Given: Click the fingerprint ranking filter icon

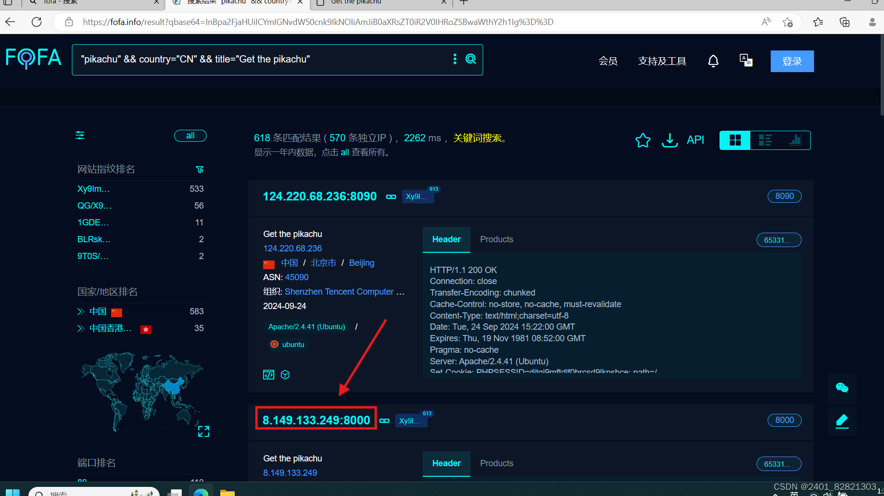Looking at the screenshot, I should click(200, 170).
